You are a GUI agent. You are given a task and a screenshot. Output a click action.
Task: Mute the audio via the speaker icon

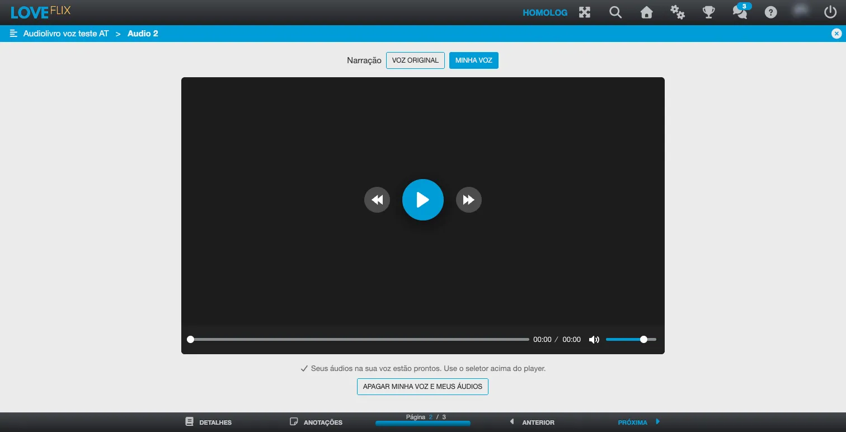pyautogui.click(x=594, y=340)
